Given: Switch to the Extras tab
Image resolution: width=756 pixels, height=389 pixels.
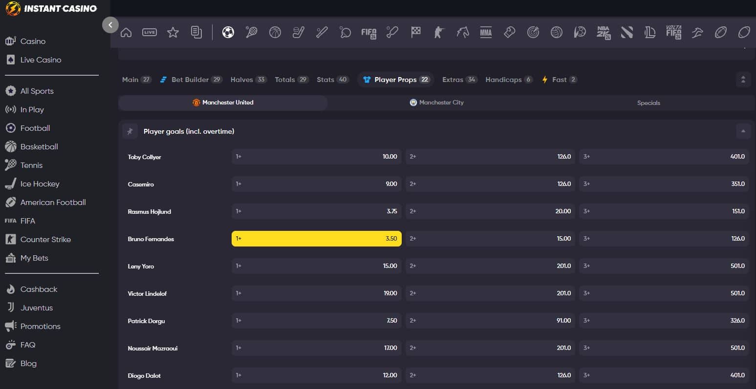Looking at the screenshot, I should pyautogui.click(x=459, y=80).
